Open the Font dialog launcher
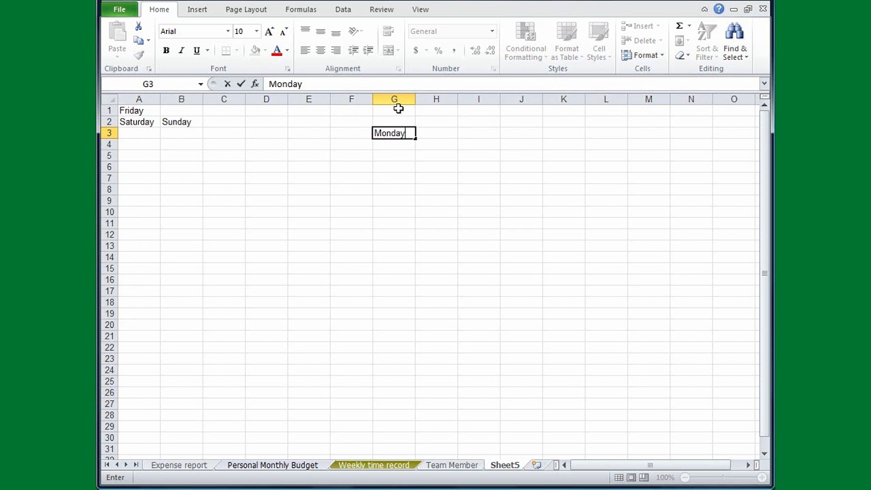This screenshot has height=490, width=871. tap(287, 69)
